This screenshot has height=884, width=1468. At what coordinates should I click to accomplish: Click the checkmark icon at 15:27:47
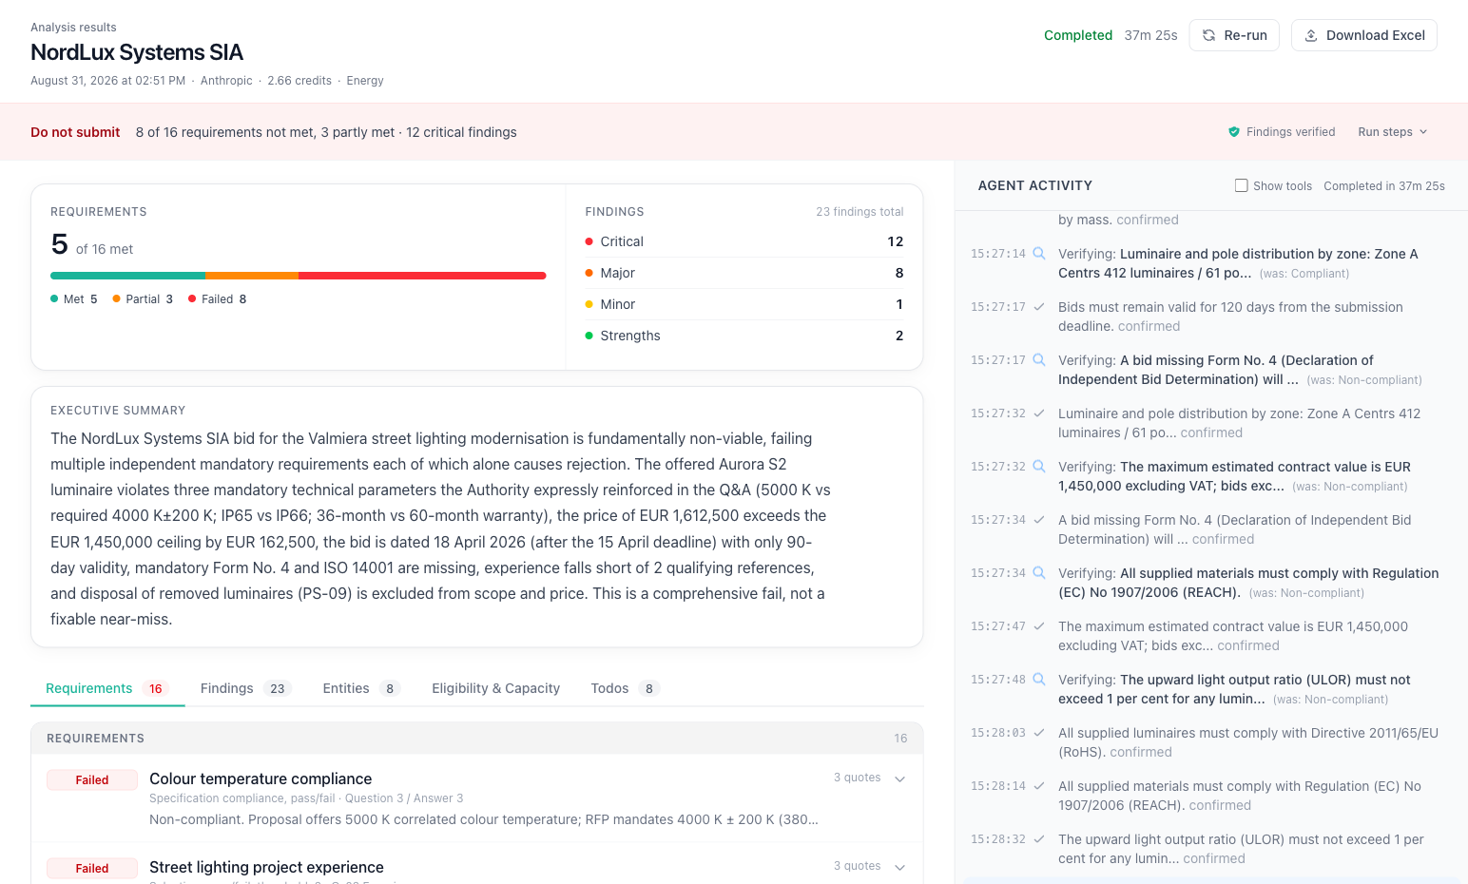click(x=1039, y=626)
